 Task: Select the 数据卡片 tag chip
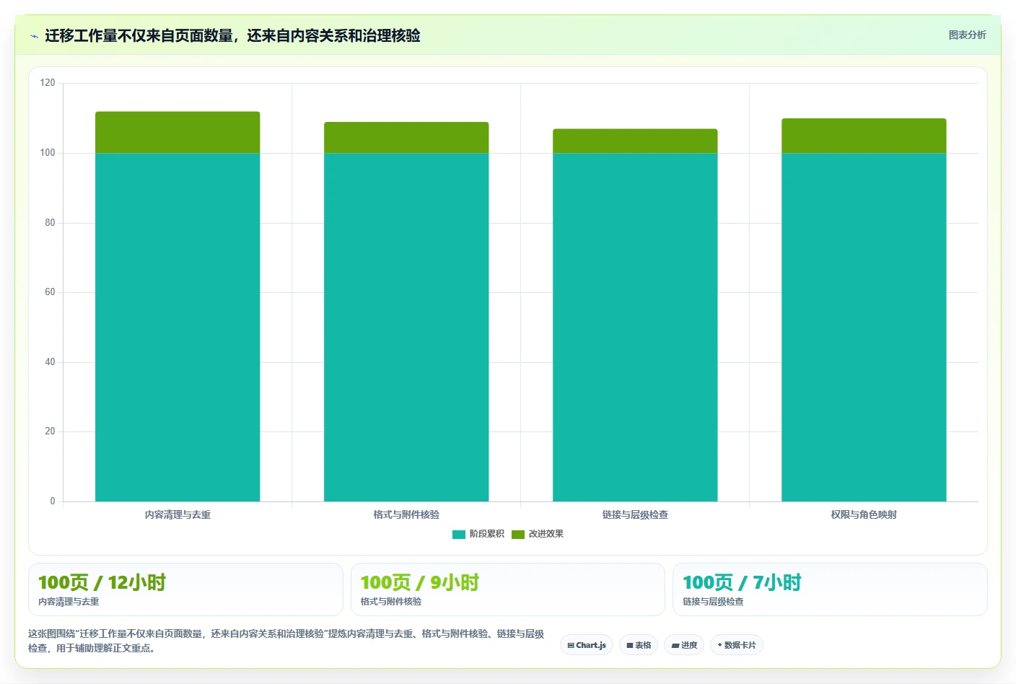[737, 645]
